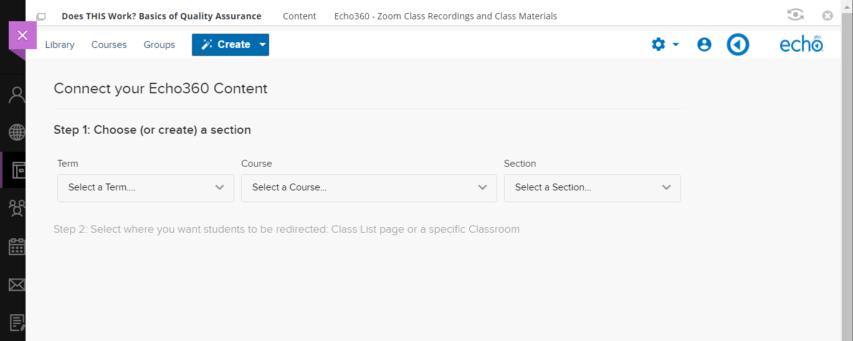Open the groups people icon in the sidebar
The width and height of the screenshot is (853, 341).
(x=17, y=208)
